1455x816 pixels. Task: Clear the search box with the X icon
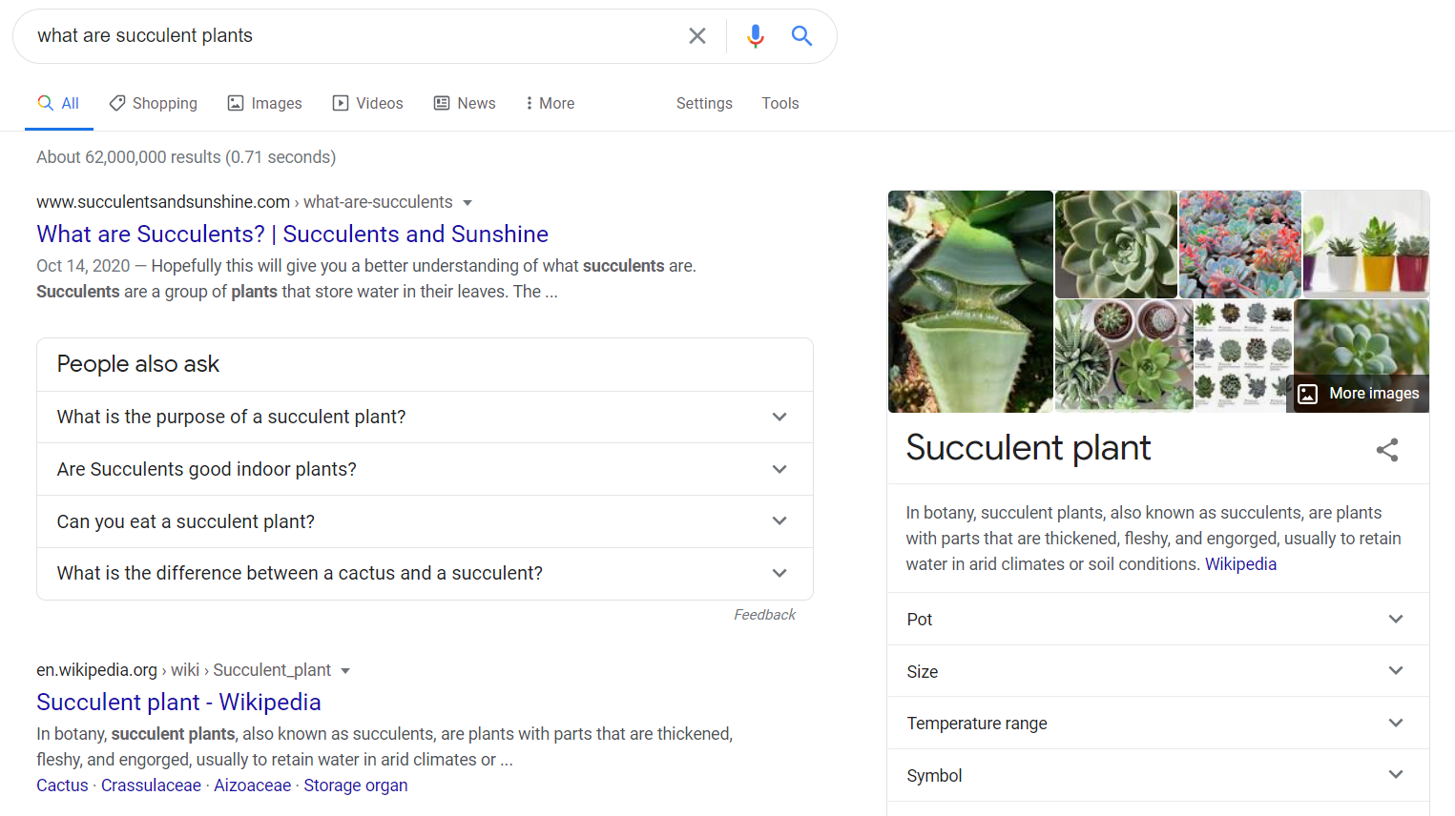tap(697, 36)
